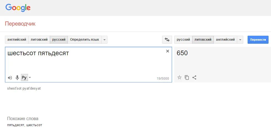Click the Google logo
The width and height of the screenshot is (271, 133).
[x=18, y=8]
